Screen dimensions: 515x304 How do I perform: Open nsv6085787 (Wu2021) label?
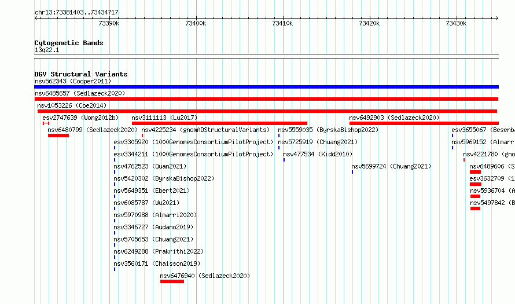(146, 203)
